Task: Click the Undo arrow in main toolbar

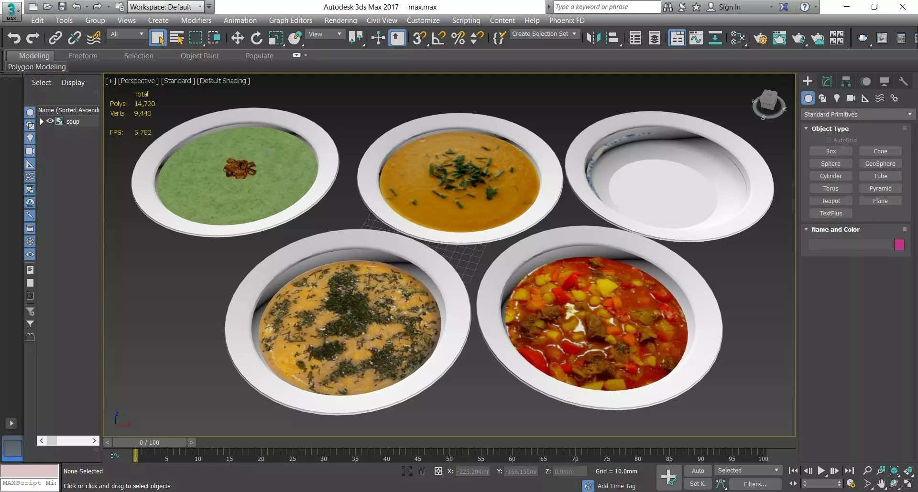Action: 14,38
